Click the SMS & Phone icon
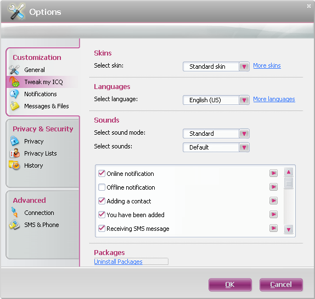315x299 pixels. (14, 225)
